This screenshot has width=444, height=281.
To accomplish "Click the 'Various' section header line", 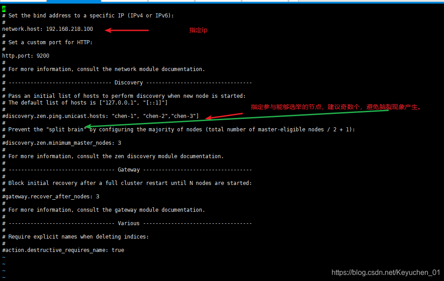I will [x=127, y=223].
